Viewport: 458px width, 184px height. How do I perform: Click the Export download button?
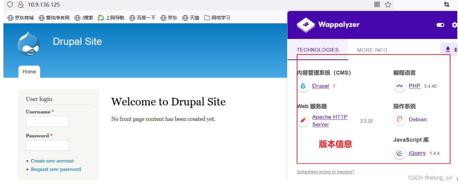click(449, 49)
